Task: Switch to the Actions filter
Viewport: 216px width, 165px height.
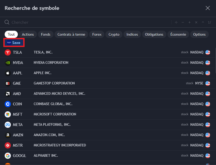Action: (x=28, y=34)
